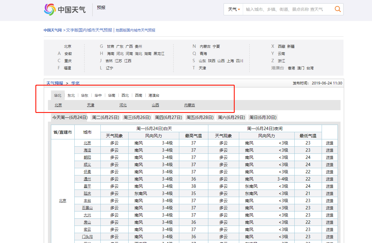Viewport: 372px width, 243px height.
Task: Open the 海淀 city link in table
Action: click(87, 150)
